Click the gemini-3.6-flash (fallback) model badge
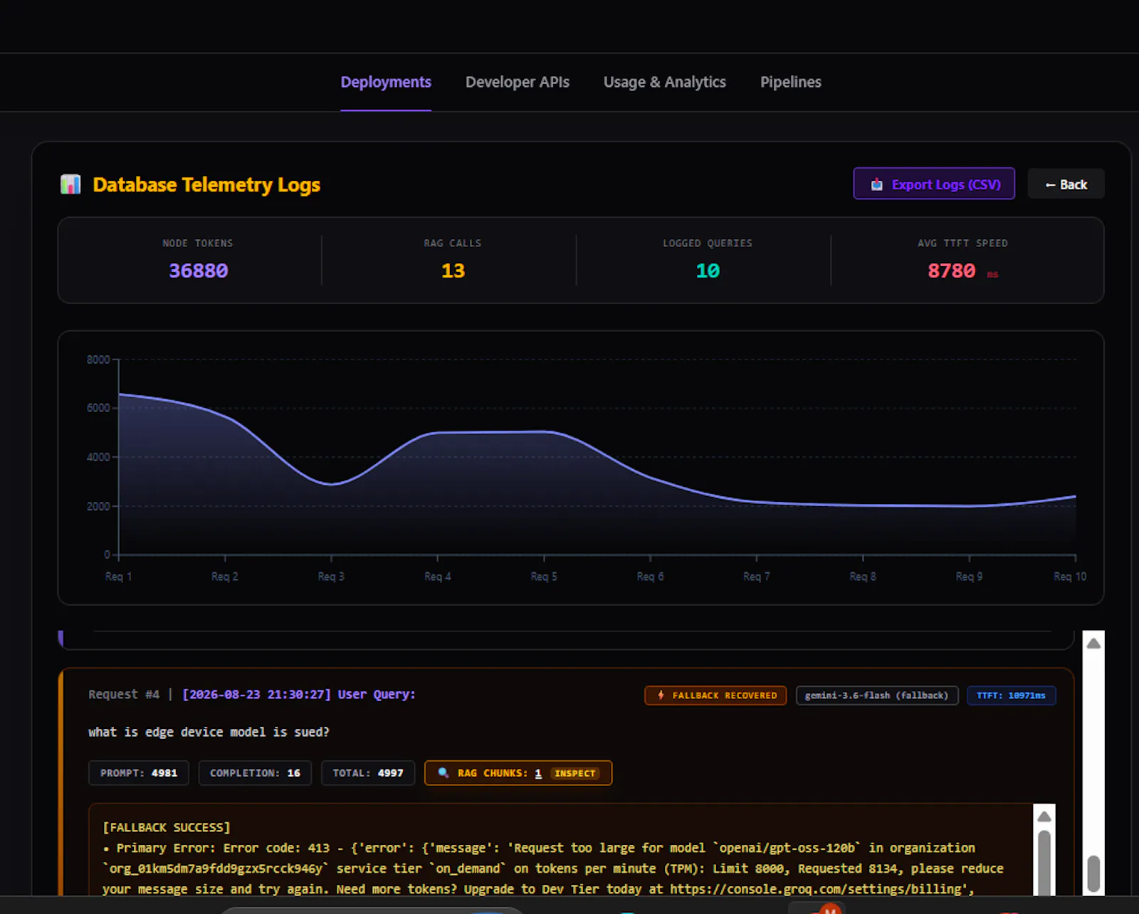This screenshot has width=1139, height=914. click(877, 695)
